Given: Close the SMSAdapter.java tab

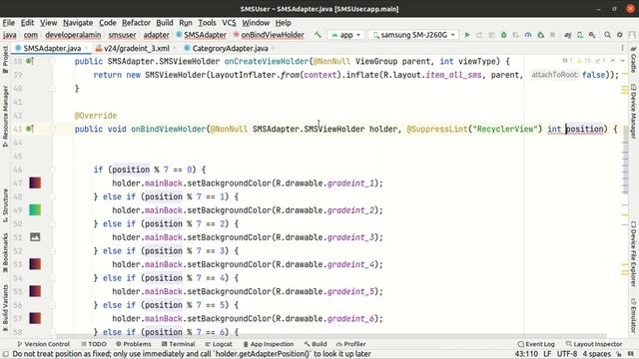Looking at the screenshot, I should (87, 48).
